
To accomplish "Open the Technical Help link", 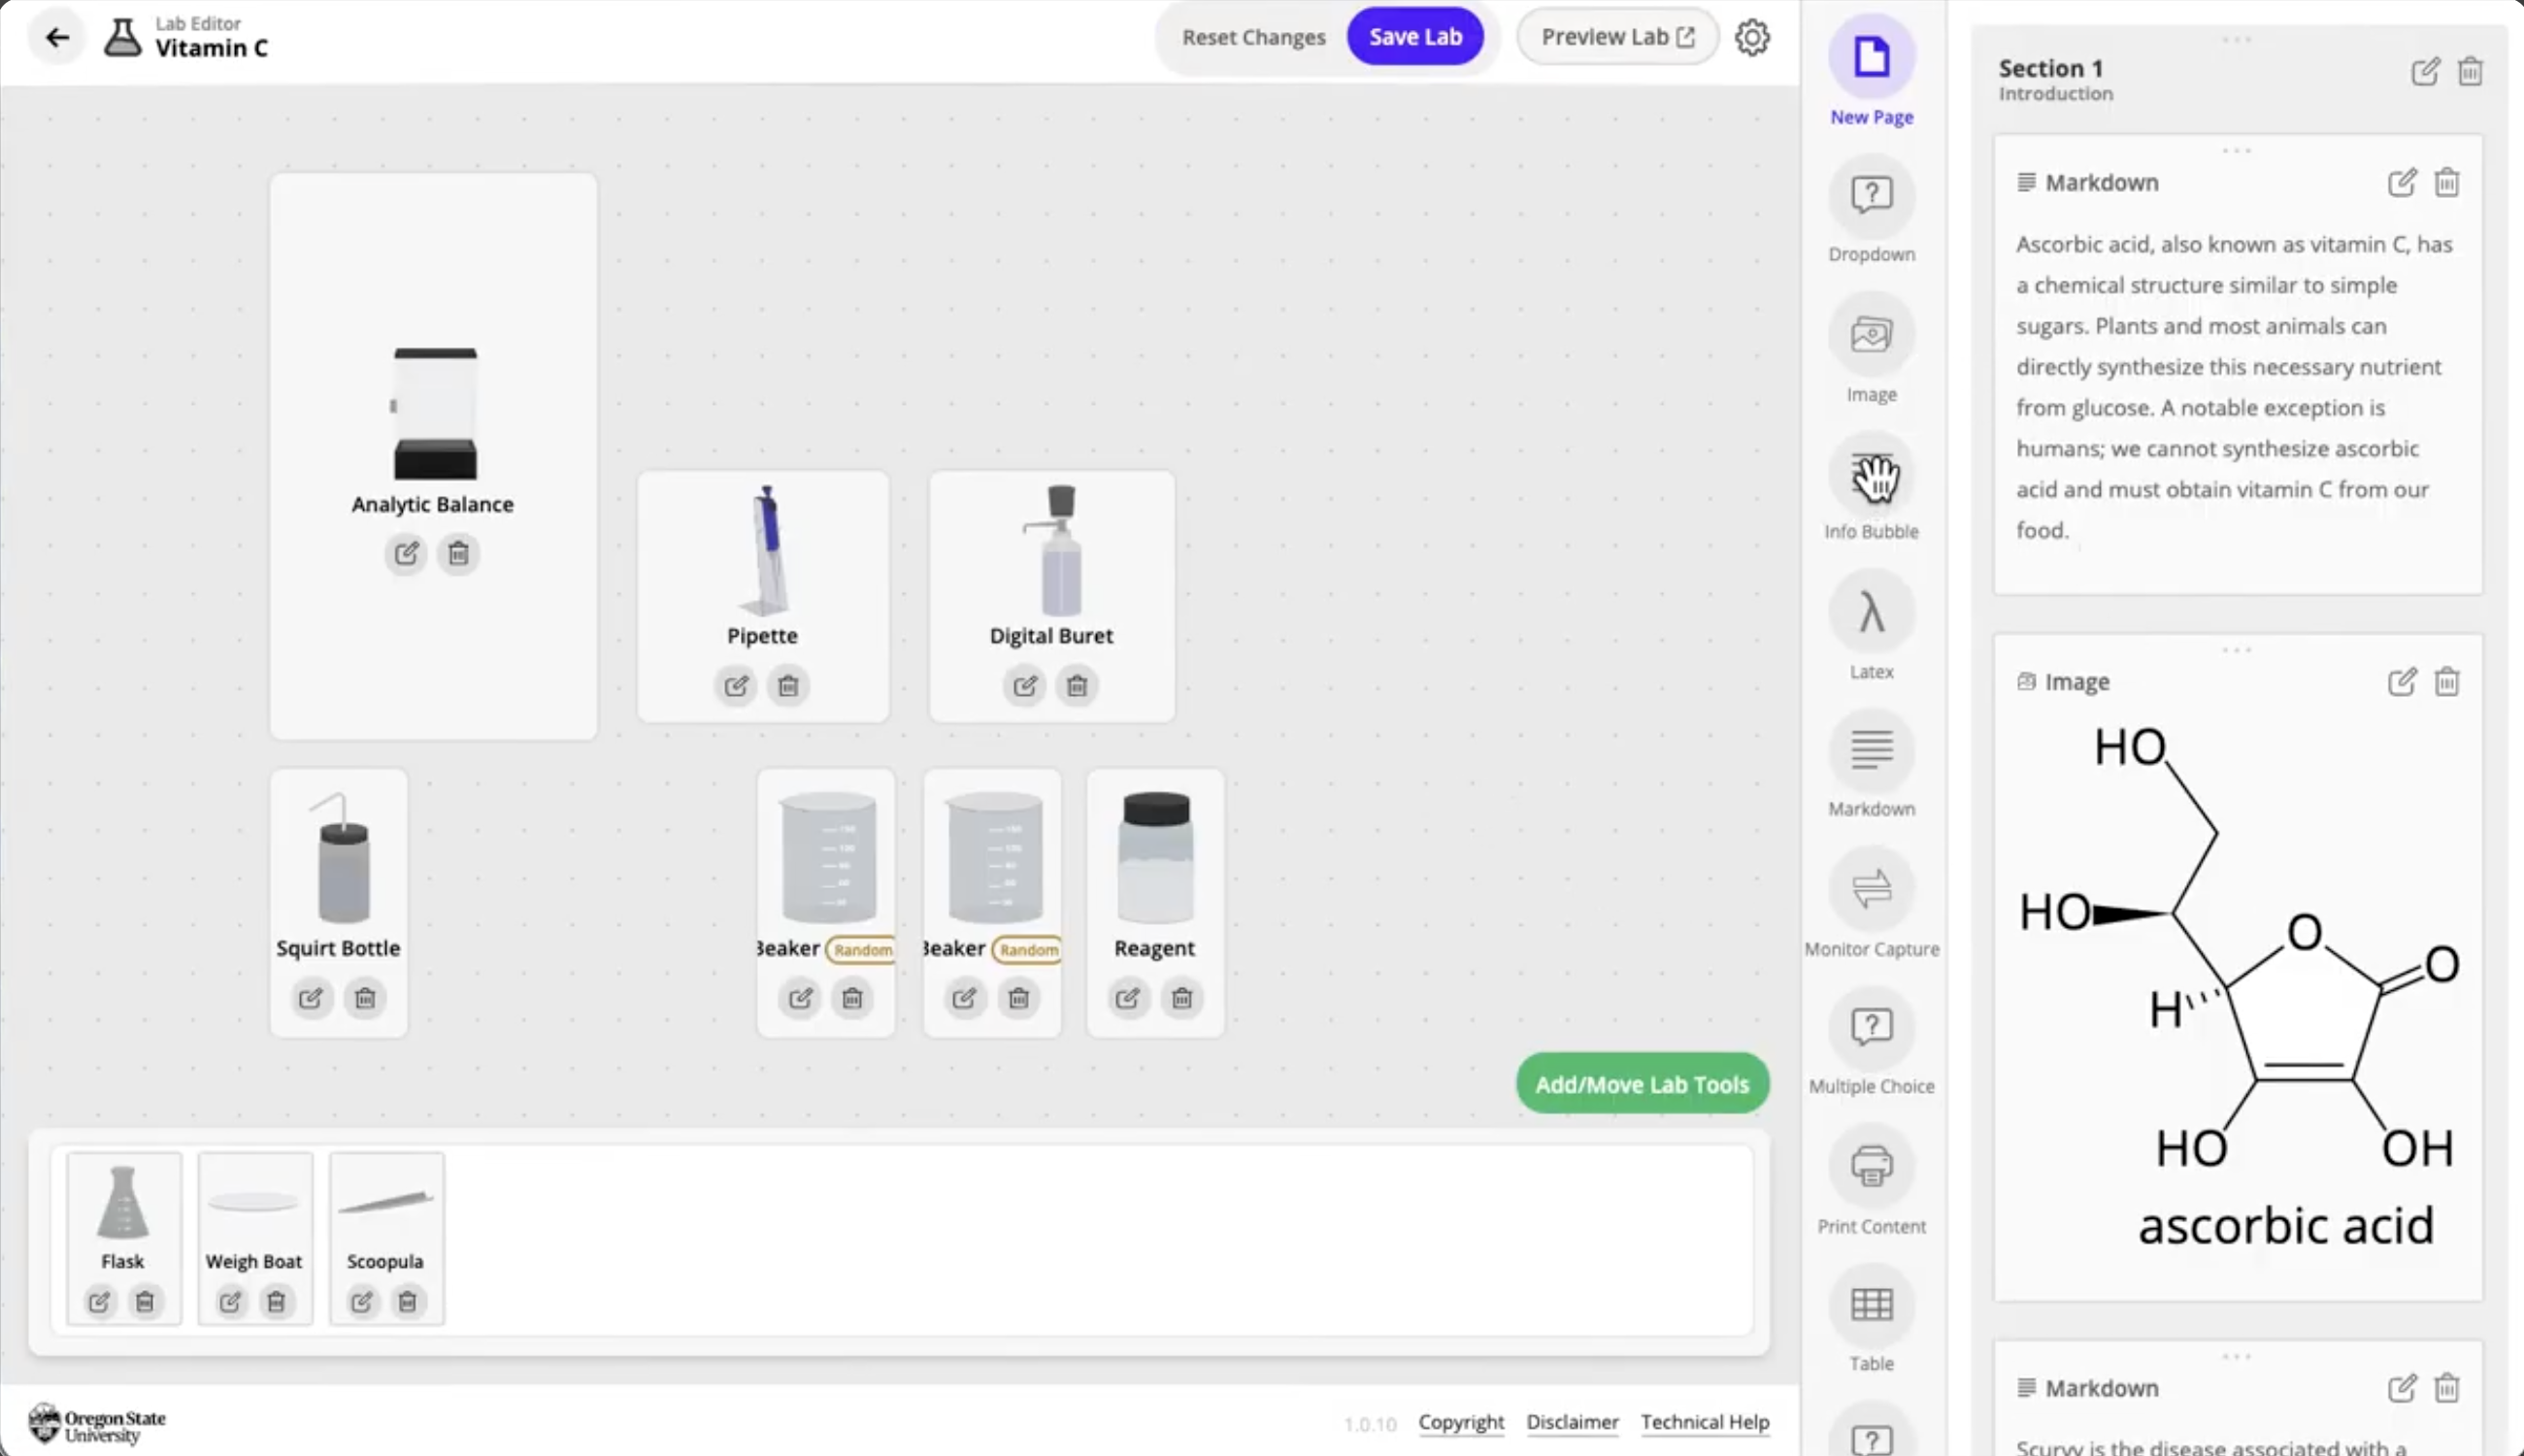I will tap(1704, 1421).
